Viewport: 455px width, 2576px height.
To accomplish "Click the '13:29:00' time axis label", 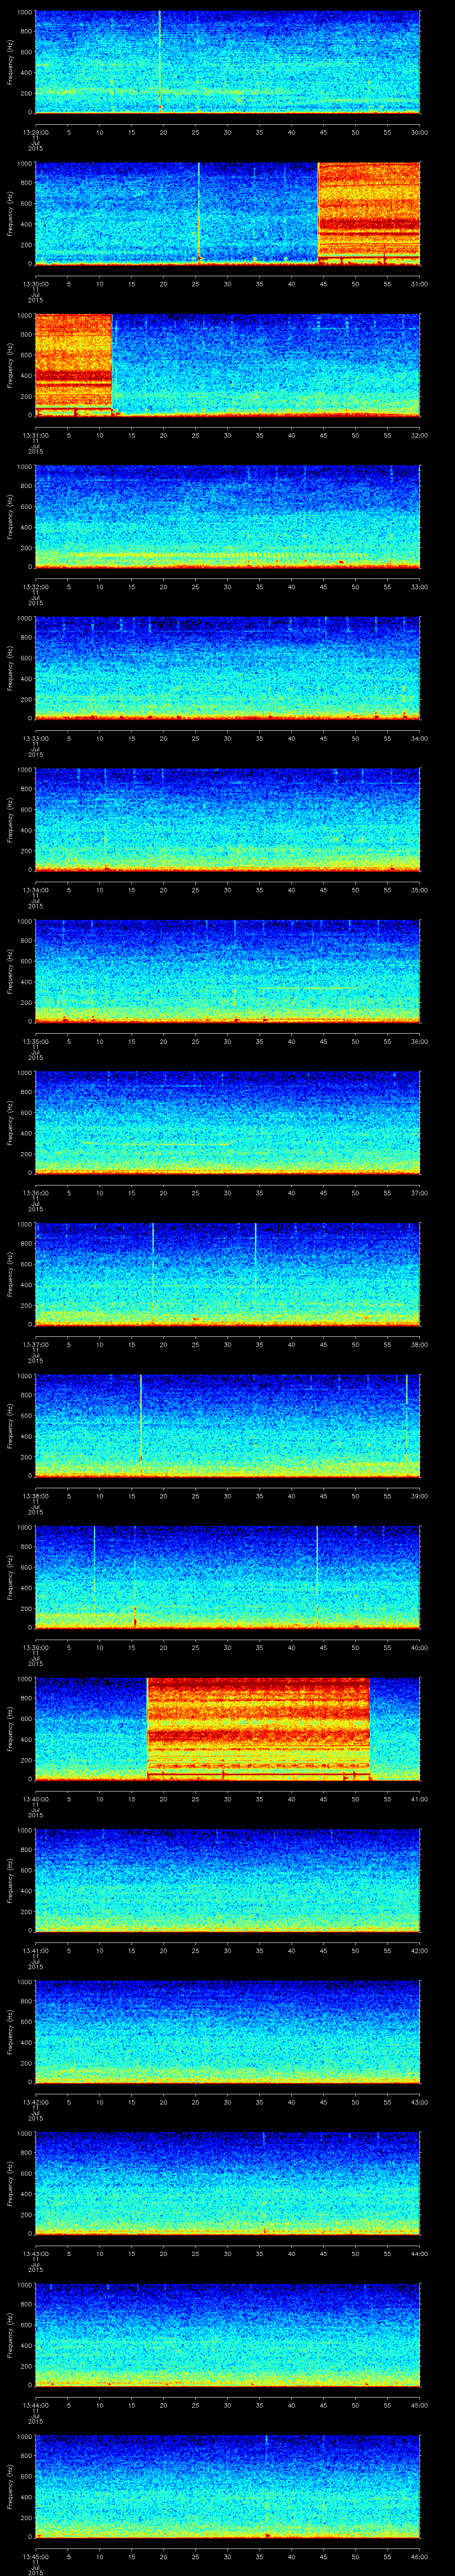I will click(x=35, y=131).
